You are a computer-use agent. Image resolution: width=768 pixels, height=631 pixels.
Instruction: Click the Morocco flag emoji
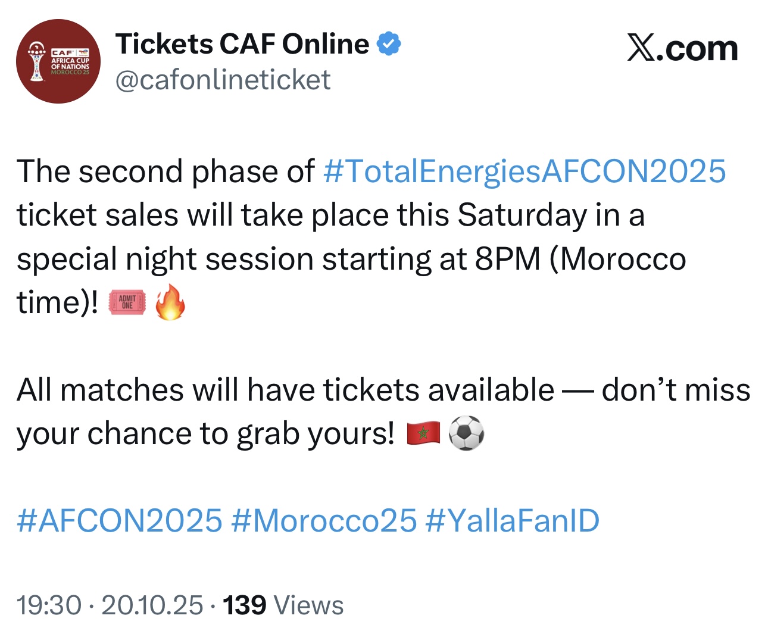(x=423, y=433)
